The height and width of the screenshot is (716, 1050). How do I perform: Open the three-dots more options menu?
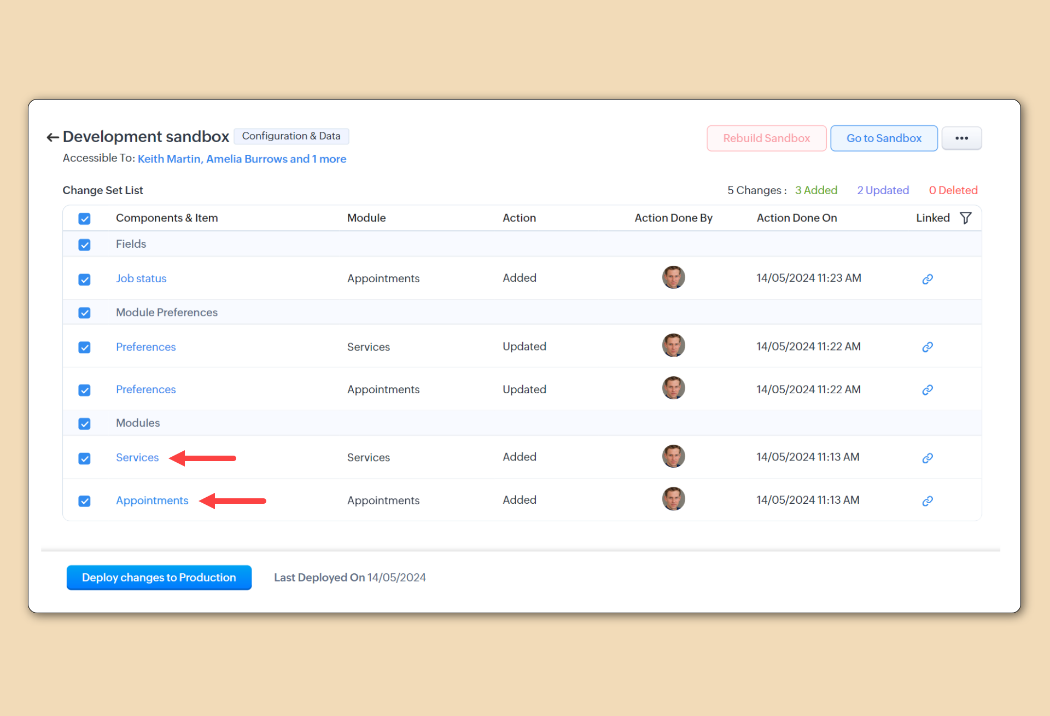pos(961,138)
